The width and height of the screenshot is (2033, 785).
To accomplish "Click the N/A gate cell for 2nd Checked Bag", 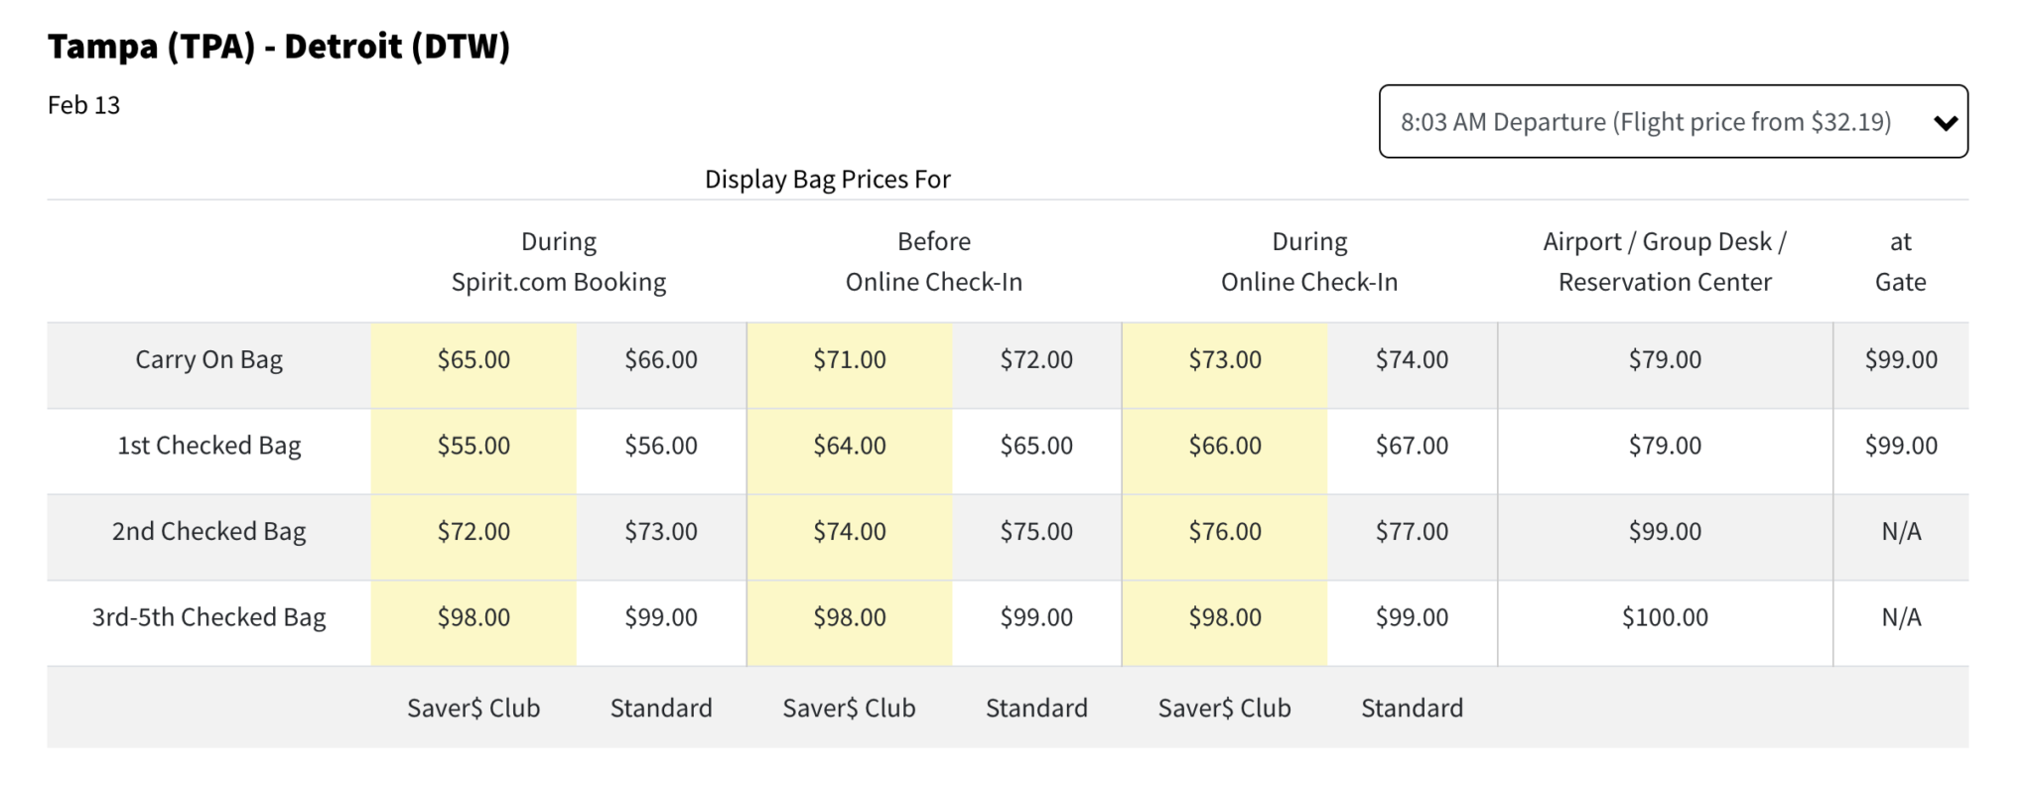I will (1900, 532).
